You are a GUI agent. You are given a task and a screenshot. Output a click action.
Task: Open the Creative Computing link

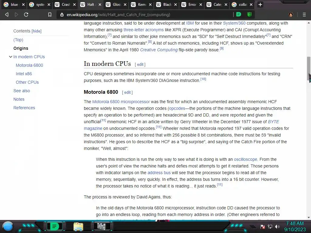(159, 50)
